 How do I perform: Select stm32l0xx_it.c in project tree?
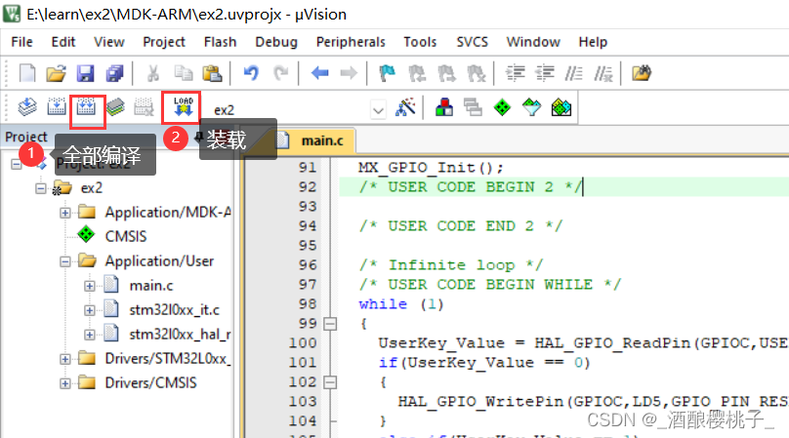pyautogui.click(x=174, y=310)
